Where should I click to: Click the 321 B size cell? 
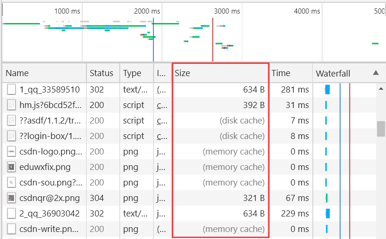tap(254, 198)
